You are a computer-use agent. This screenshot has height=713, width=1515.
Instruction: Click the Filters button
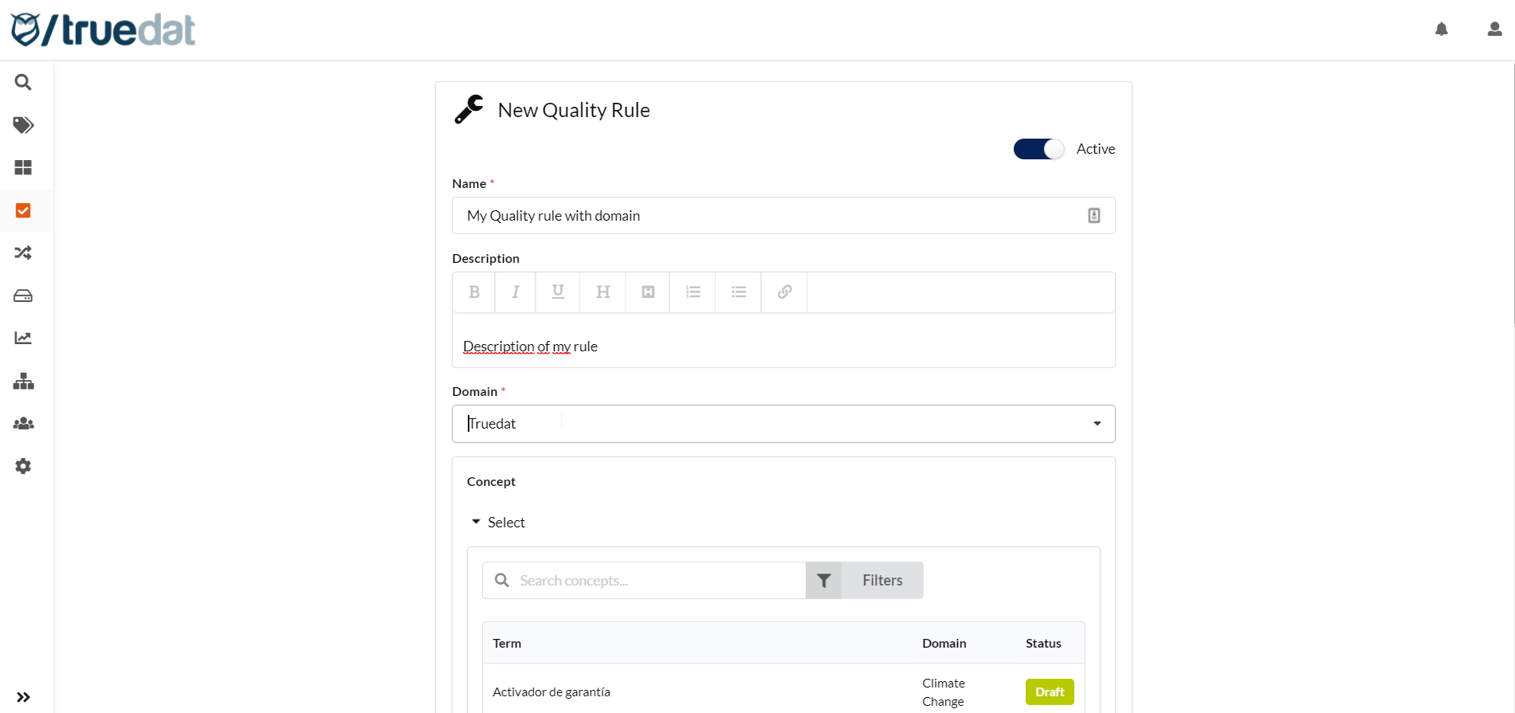(865, 581)
